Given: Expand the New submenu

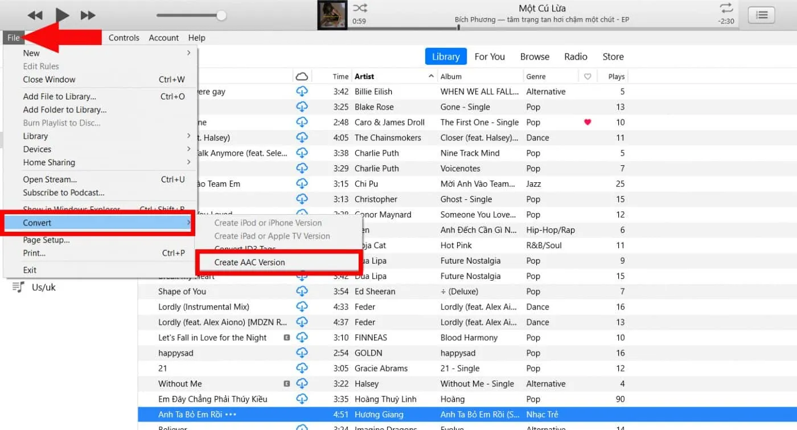Looking at the screenshot, I should pyautogui.click(x=31, y=53).
